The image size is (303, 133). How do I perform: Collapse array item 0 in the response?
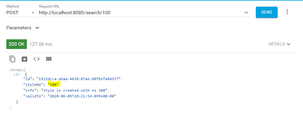coord(15,74)
